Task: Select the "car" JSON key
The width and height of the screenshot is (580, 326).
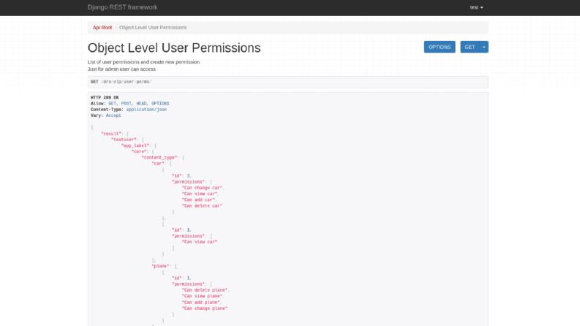Action: [x=158, y=164]
